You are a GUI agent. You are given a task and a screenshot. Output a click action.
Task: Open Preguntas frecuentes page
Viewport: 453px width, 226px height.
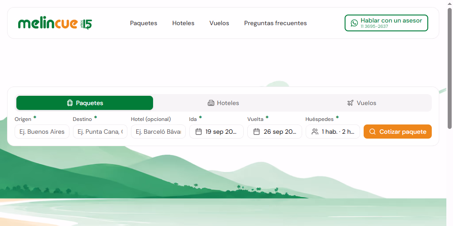(275, 23)
